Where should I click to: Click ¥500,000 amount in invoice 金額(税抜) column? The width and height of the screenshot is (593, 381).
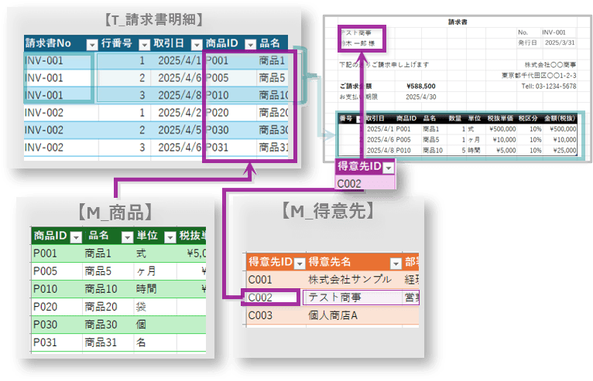[563, 129]
